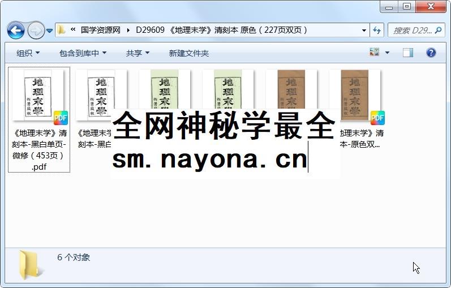Viewport: 451px width, 288px height.
Task: Click the greyed Forward arrow button
Action: [36, 30]
